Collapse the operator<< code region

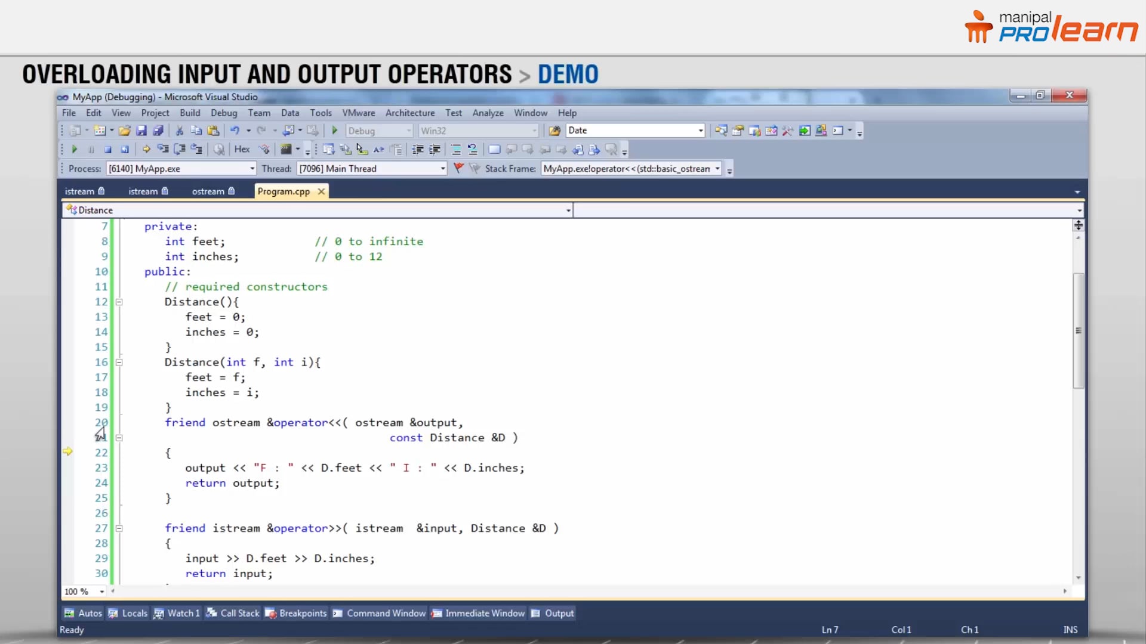[x=119, y=438]
